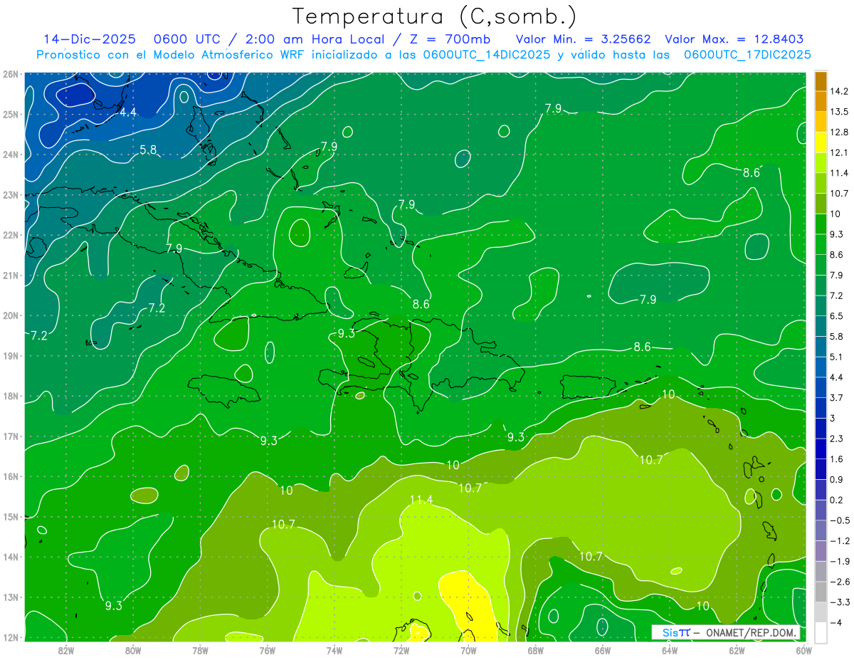Click the "13N" latitude axis label

point(11,597)
